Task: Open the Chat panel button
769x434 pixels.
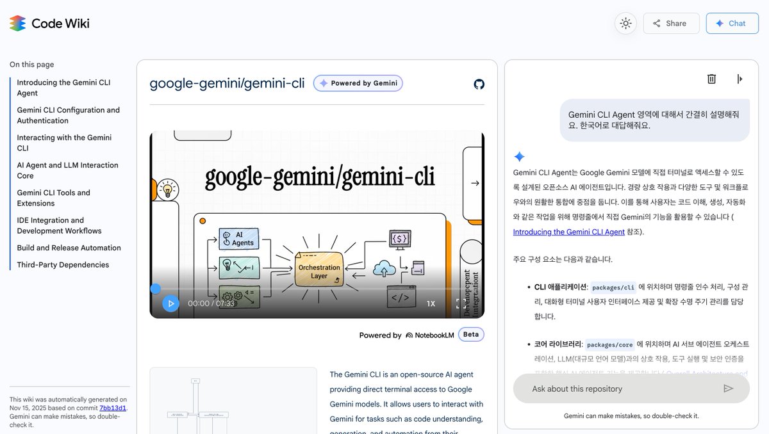Action: coord(731,23)
